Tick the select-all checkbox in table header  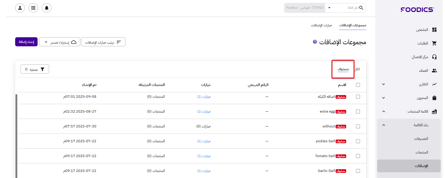tap(358, 85)
